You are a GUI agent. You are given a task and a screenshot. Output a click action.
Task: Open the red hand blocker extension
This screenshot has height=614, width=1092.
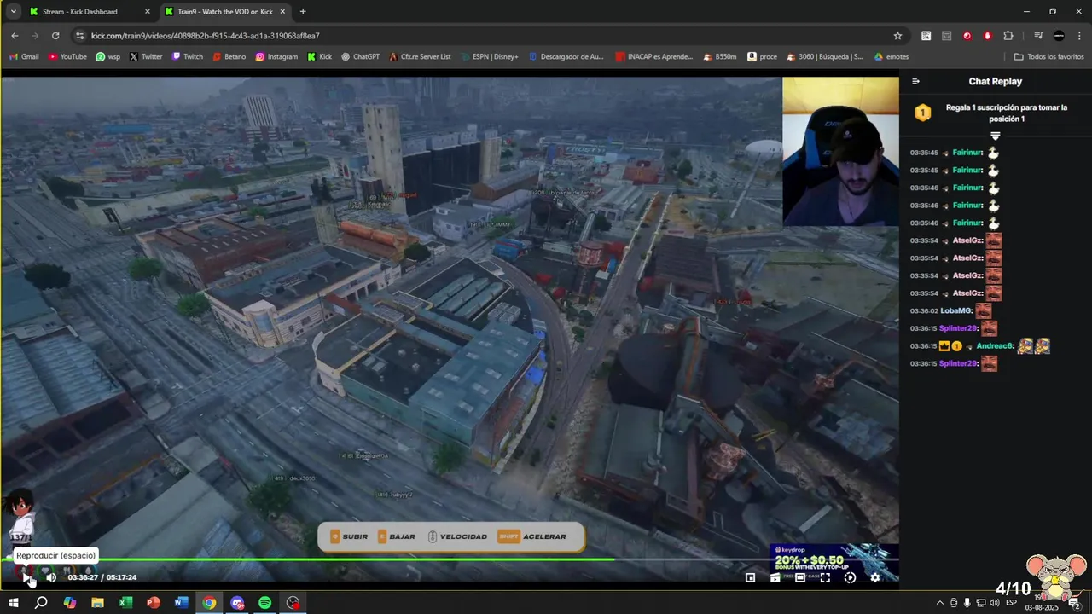(x=987, y=36)
